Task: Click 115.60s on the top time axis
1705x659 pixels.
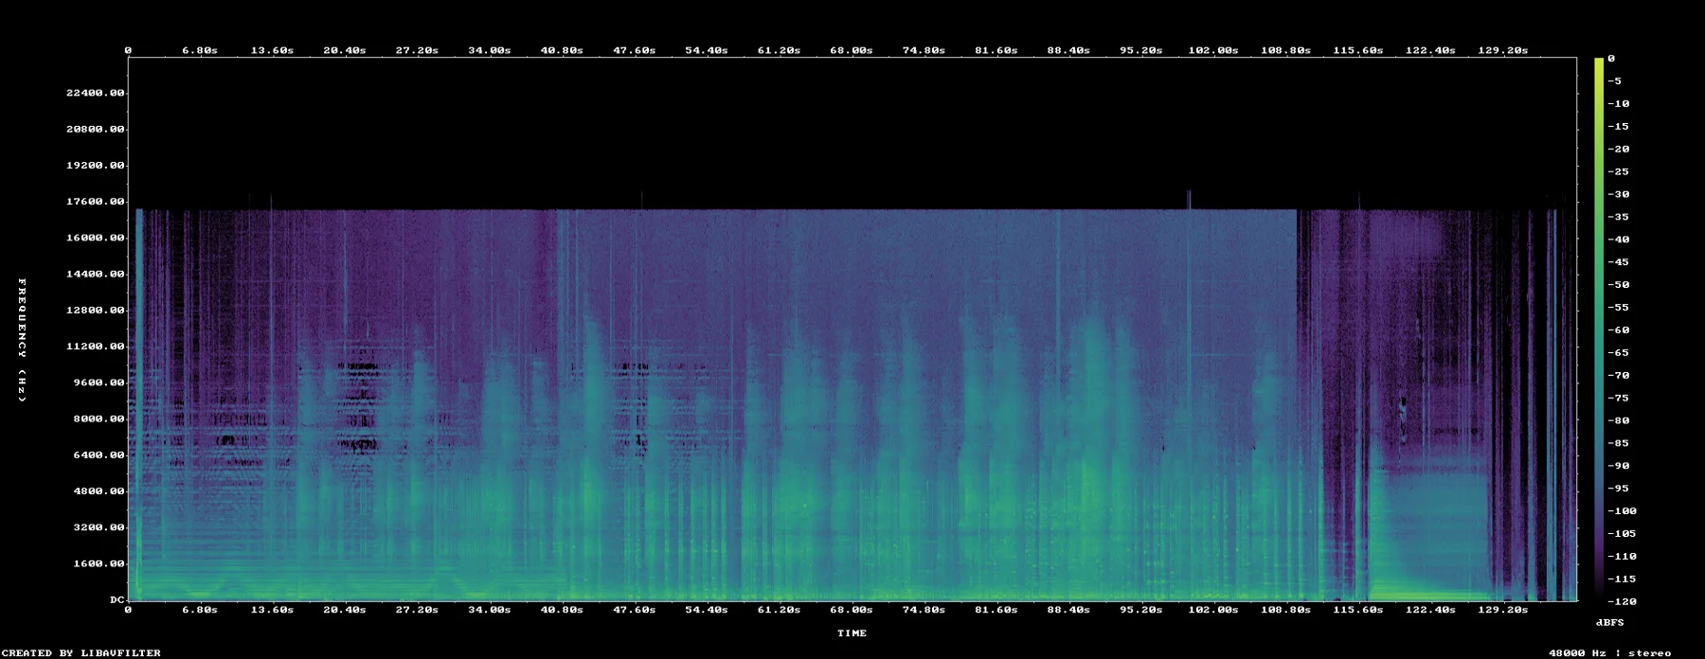Action: [x=1358, y=50]
